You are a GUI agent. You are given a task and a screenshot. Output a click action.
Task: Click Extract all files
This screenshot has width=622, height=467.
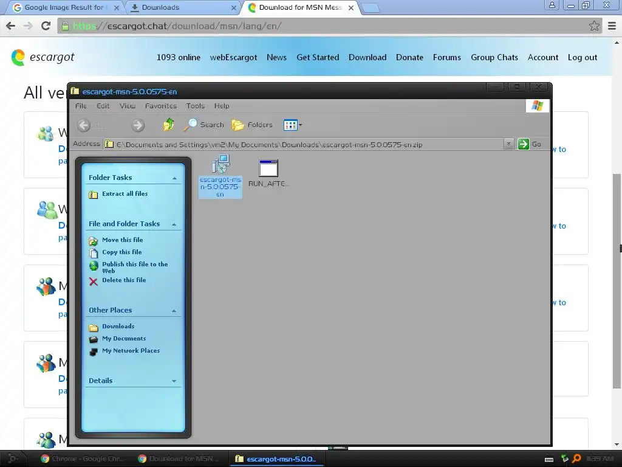point(125,194)
